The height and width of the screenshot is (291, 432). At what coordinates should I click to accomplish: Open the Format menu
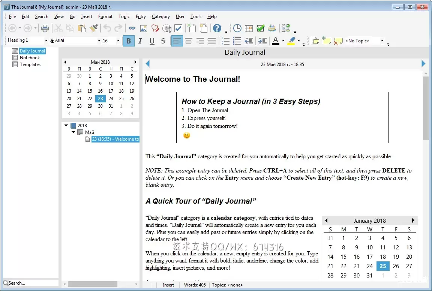point(105,16)
